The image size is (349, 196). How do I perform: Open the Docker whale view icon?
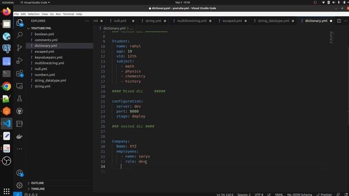tap(20, 137)
